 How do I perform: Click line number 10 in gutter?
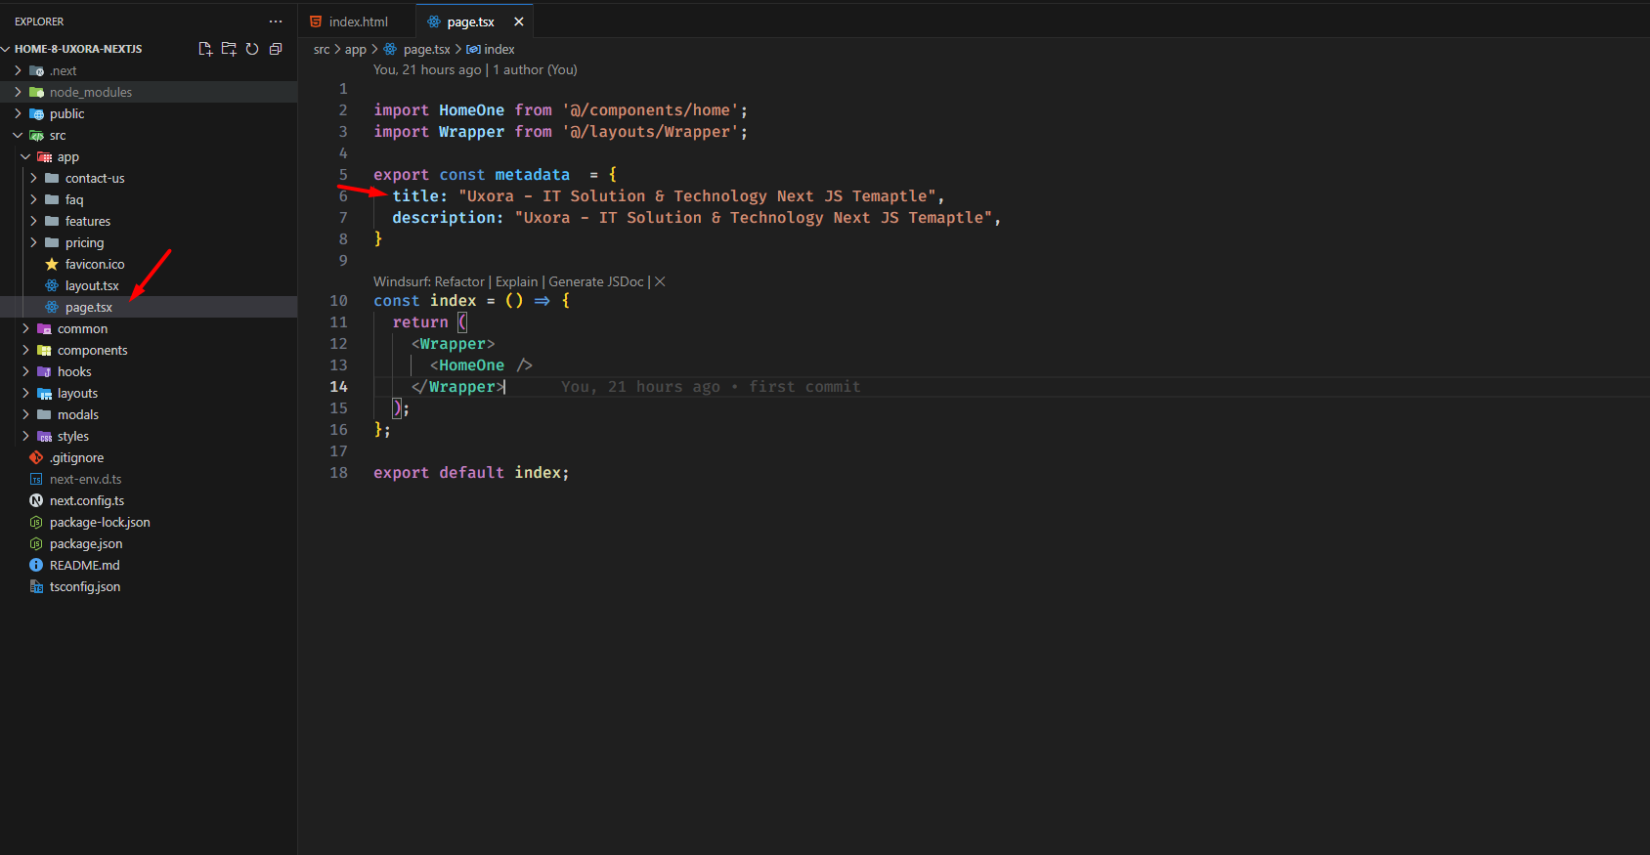338,301
